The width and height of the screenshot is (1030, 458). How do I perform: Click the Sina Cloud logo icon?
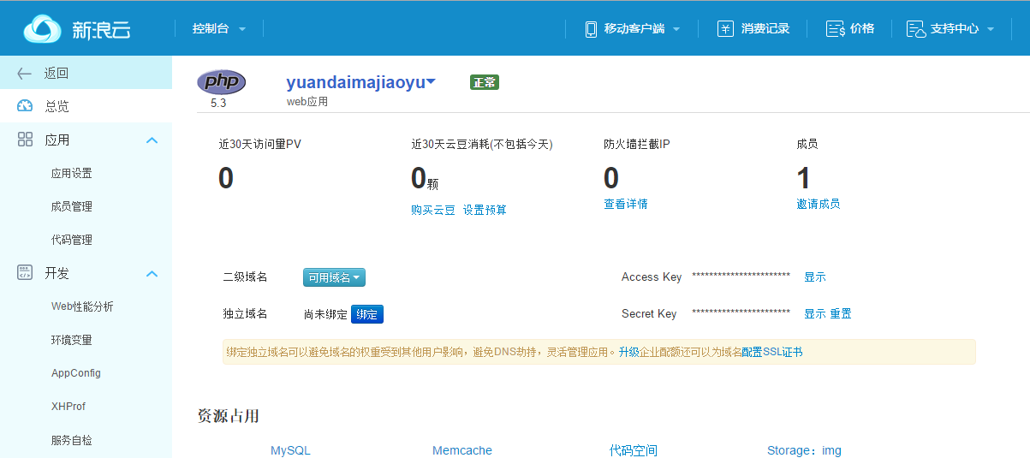43,29
